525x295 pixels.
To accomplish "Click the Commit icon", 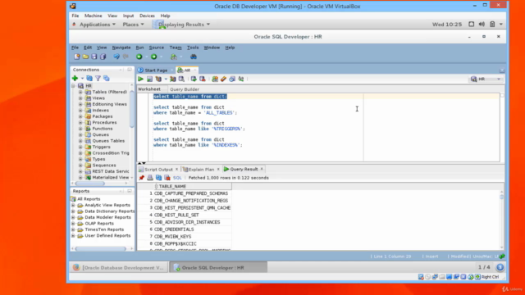I will click(x=194, y=79).
